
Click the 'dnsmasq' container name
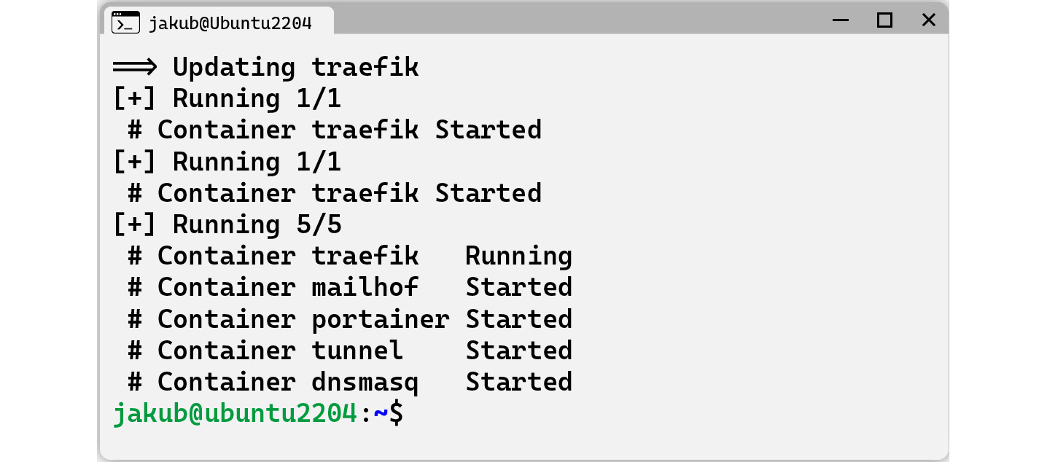[x=365, y=382]
